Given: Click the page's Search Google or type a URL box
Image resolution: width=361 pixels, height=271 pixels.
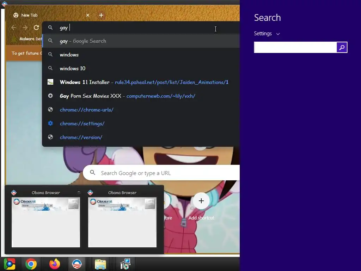Looking at the screenshot, I should pyautogui.click(x=161, y=173).
